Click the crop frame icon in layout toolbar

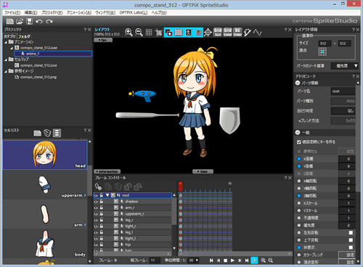158,33
